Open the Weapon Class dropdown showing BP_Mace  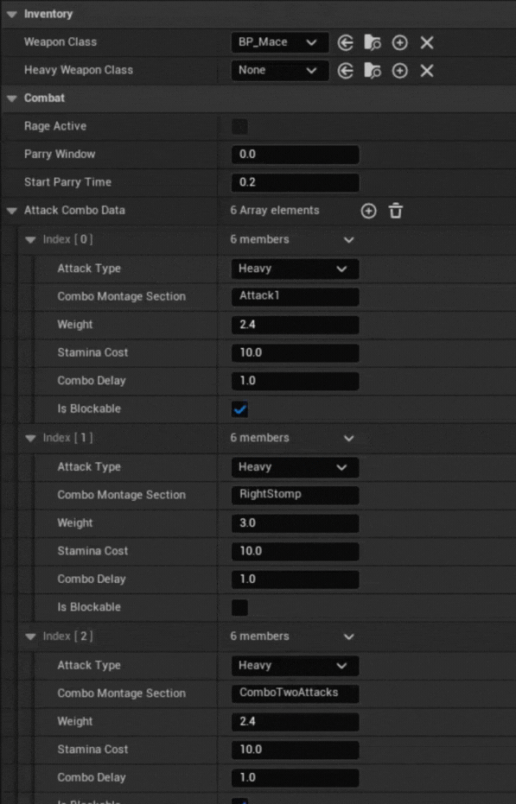pyautogui.click(x=279, y=42)
